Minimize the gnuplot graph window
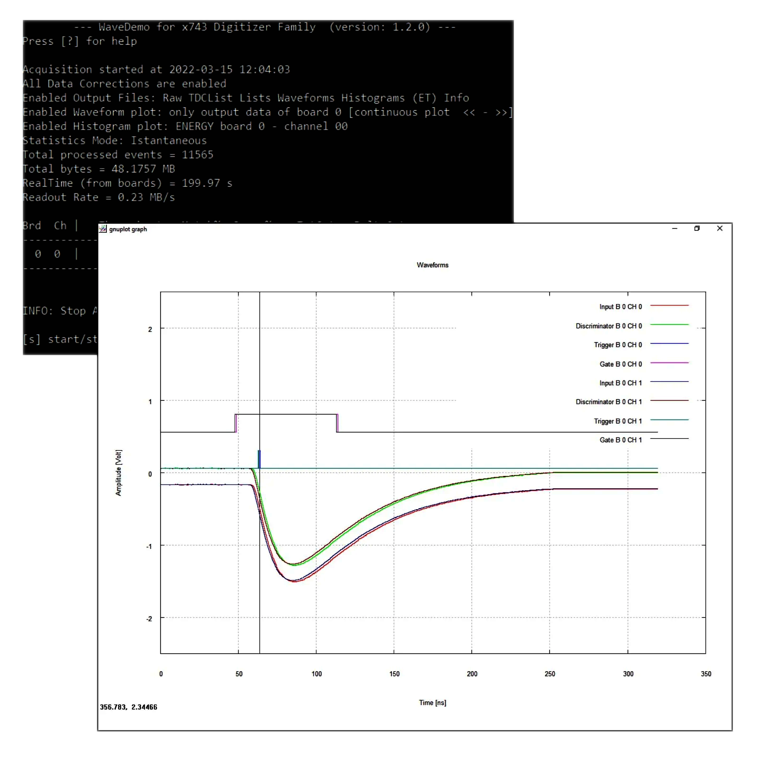Image resolution: width=760 pixels, height=760 pixels. click(x=674, y=228)
